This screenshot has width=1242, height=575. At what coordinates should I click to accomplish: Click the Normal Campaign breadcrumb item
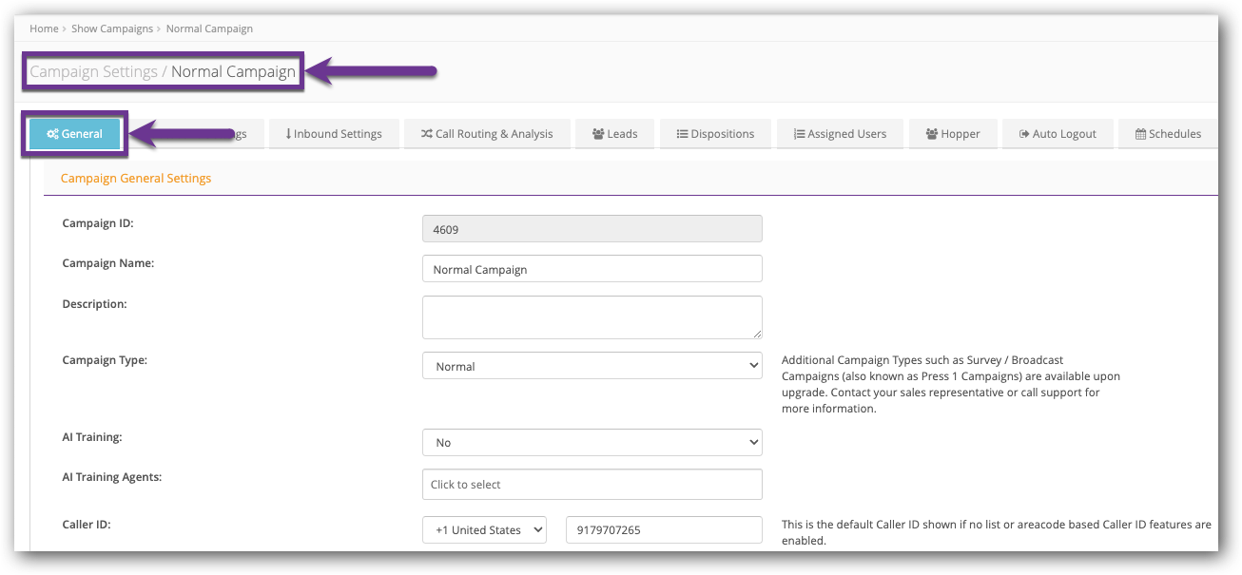pos(209,29)
